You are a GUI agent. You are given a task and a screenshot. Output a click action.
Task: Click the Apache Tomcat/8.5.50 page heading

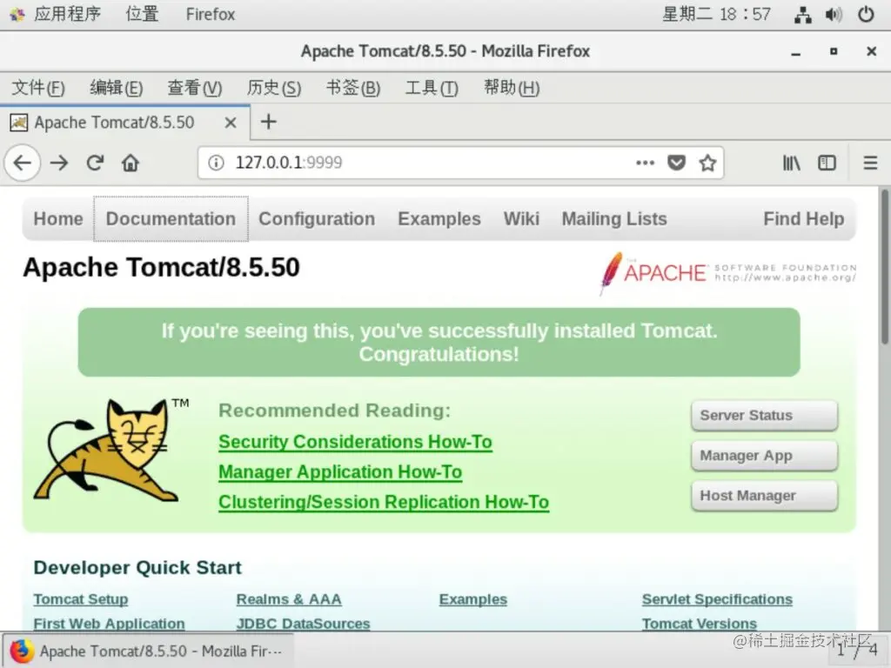[x=161, y=268]
